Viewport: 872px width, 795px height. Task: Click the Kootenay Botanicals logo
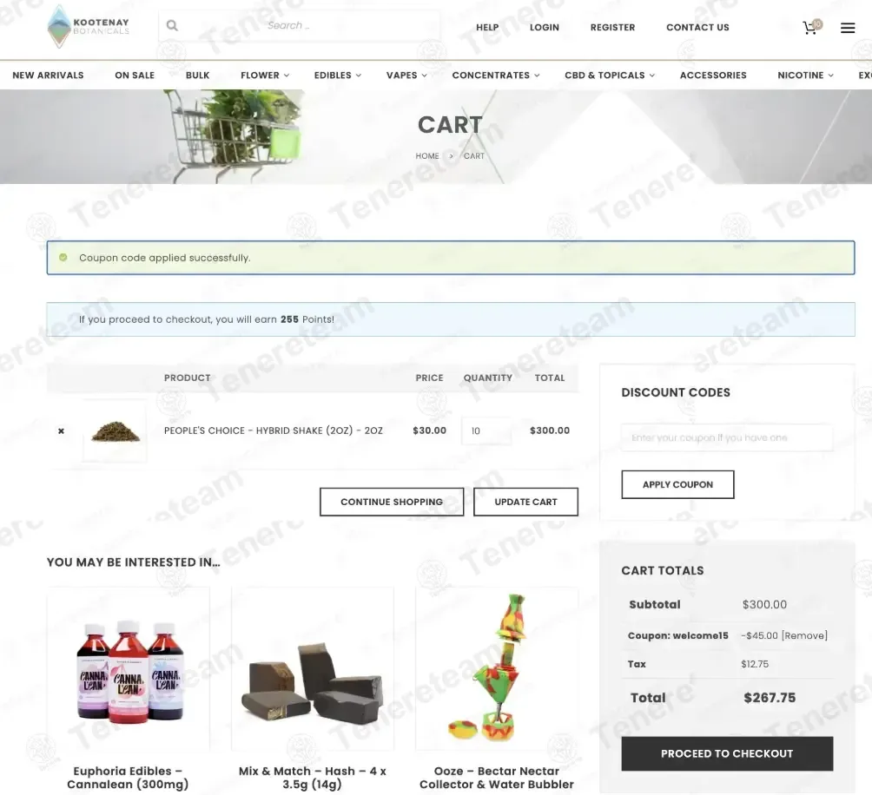[89, 26]
